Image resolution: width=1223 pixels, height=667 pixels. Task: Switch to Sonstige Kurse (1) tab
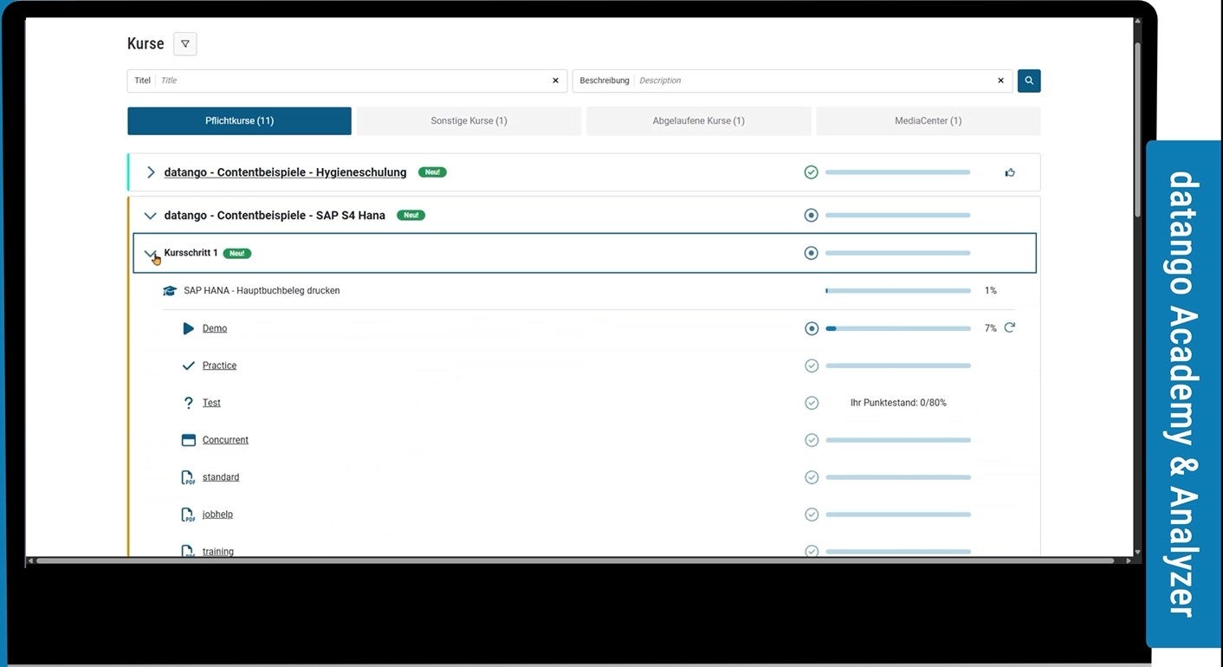pos(469,121)
